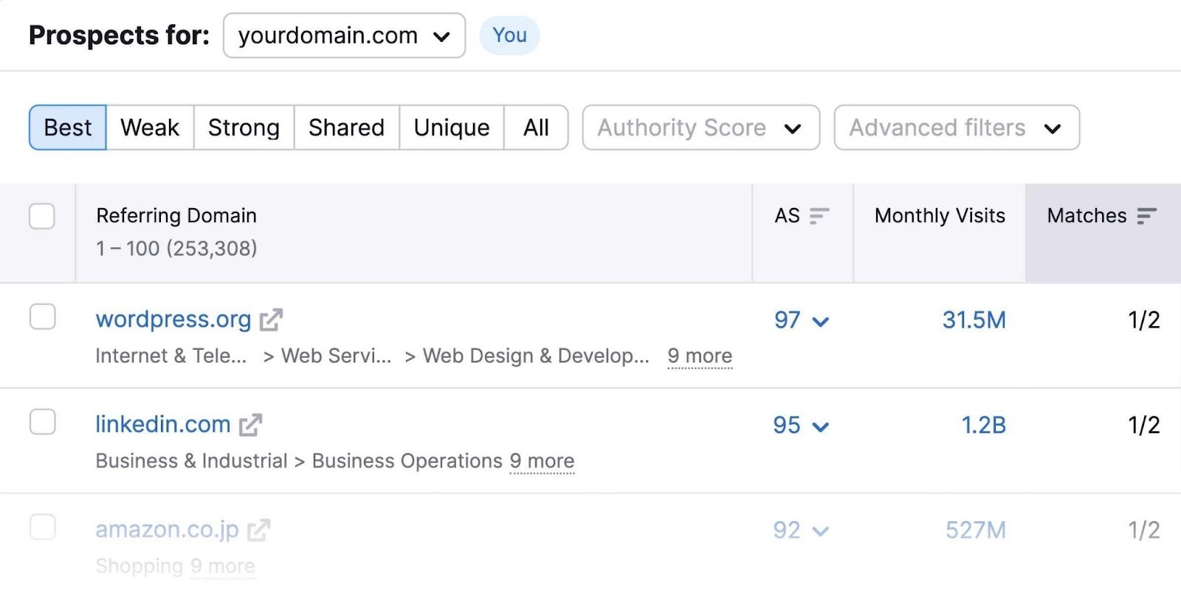Sort by Matches column sort icon
1181x597 pixels.
pos(1146,215)
